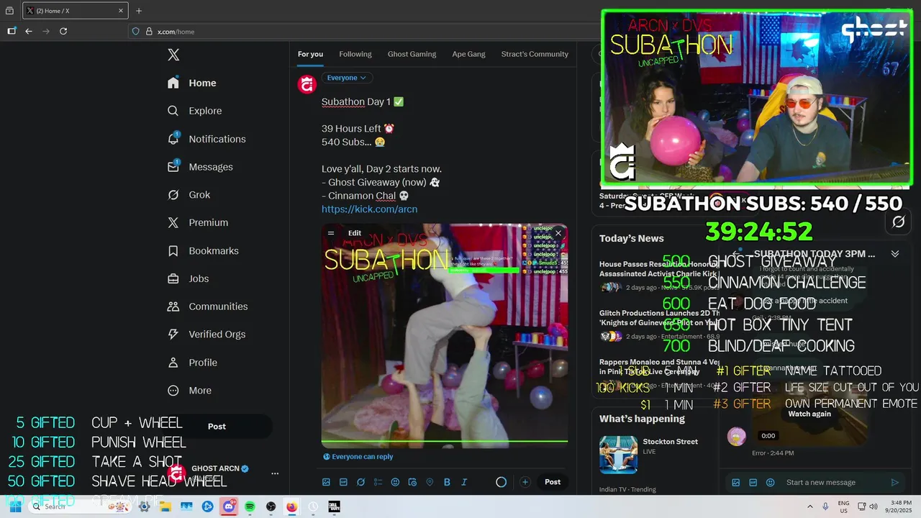
Task: Change Everyone can reply setting
Action: 358,457
